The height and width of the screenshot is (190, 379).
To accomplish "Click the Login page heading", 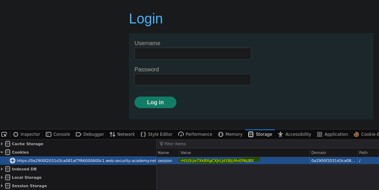I will pos(146,19).
